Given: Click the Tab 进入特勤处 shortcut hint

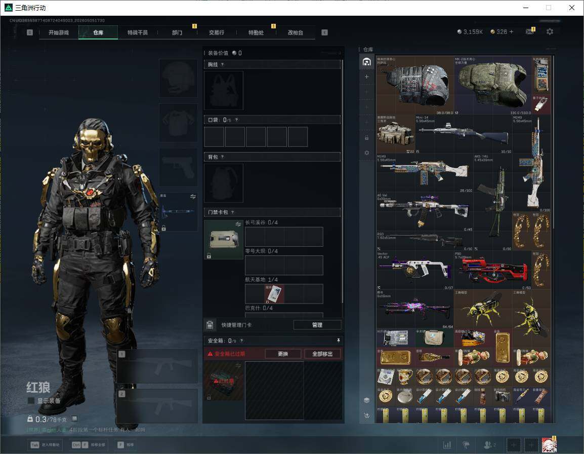Looking at the screenshot, I should 46,445.
